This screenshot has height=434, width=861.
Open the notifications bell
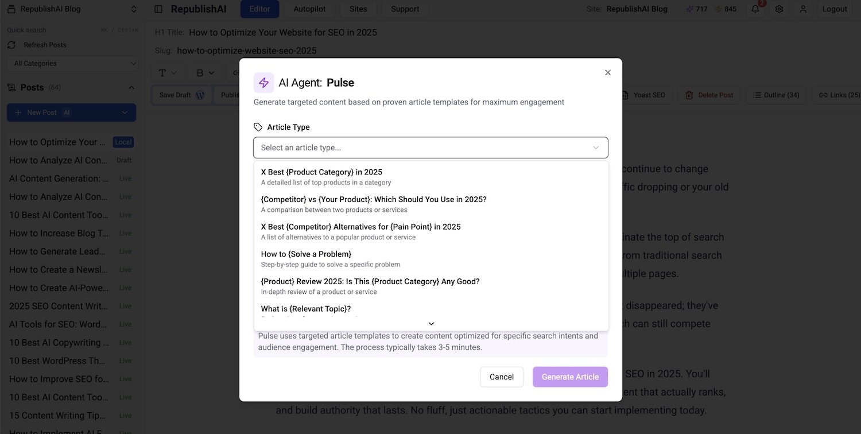coord(755,9)
